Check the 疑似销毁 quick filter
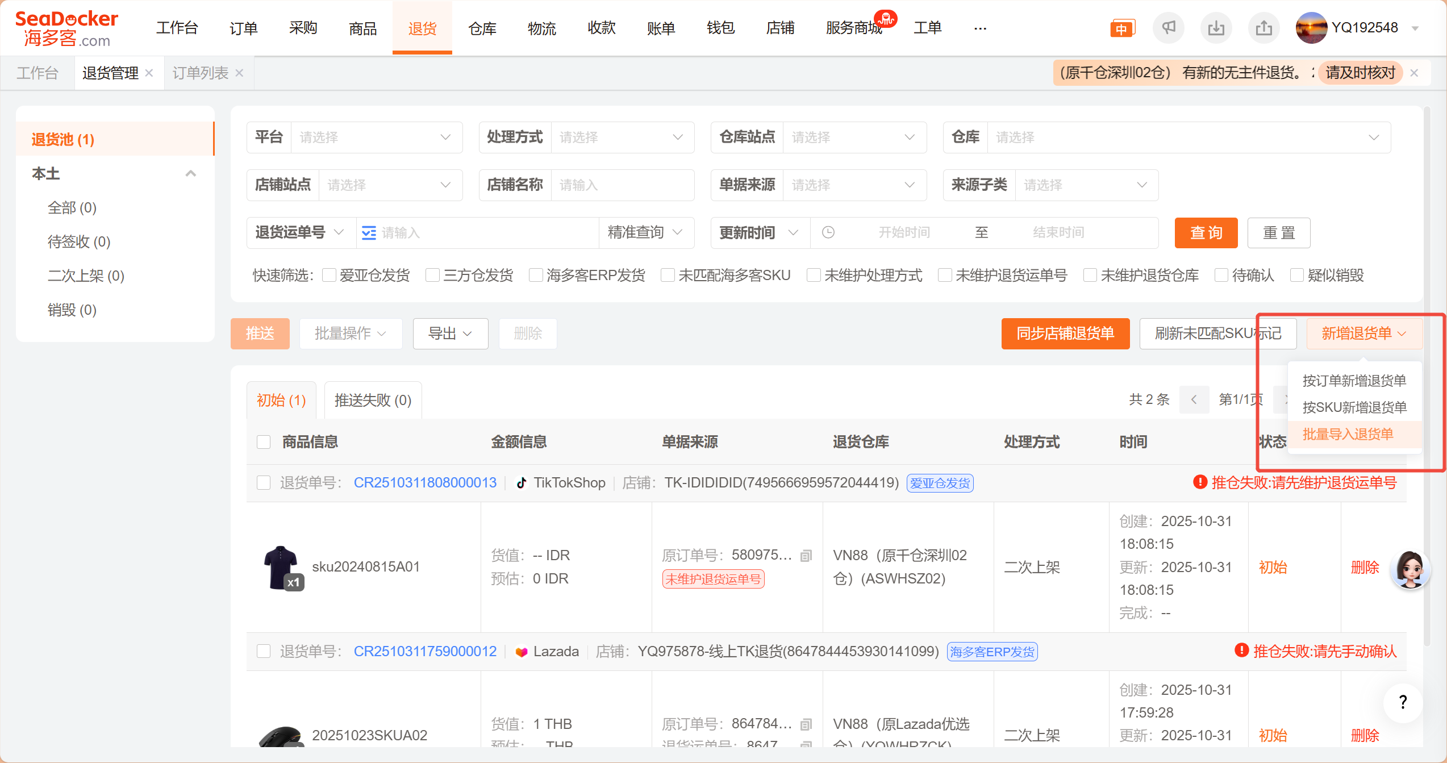The width and height of the screenshot is (1447, 763). (1296, 276)
